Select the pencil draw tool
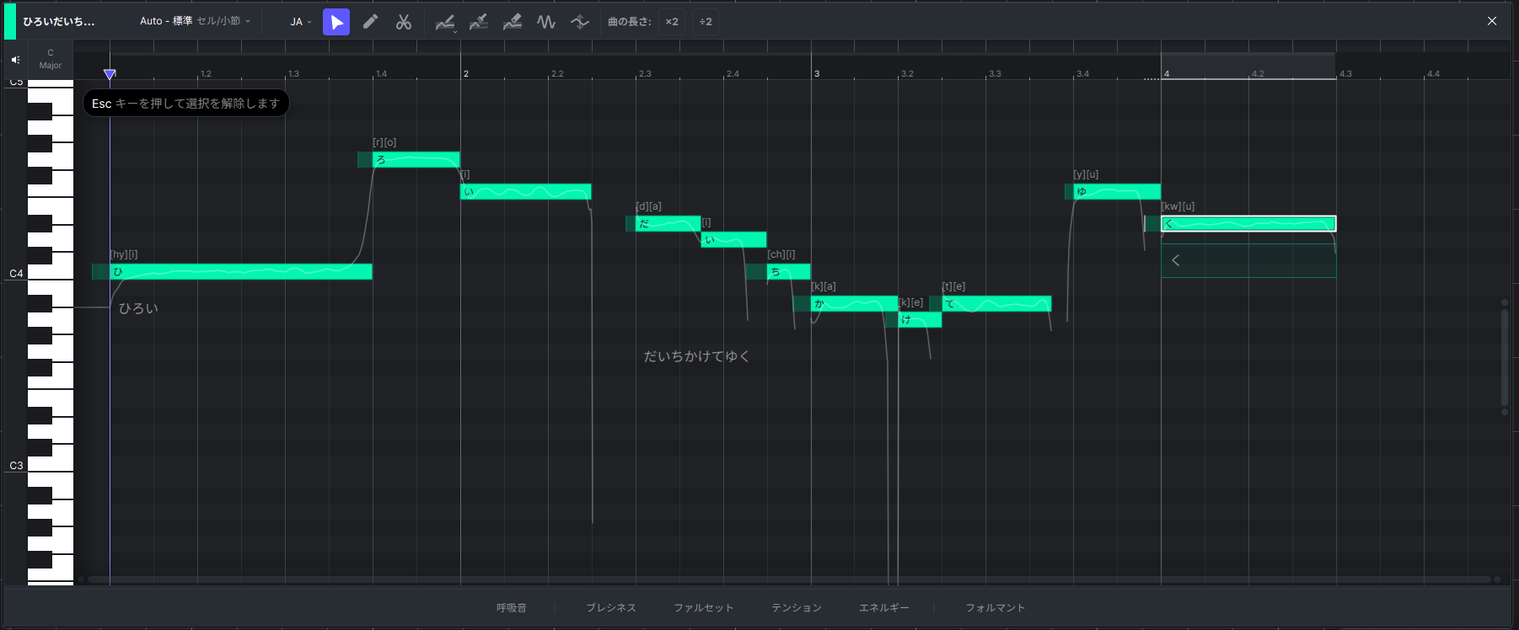The height and width of the screenshot is (630, 1519). point(370,22)
